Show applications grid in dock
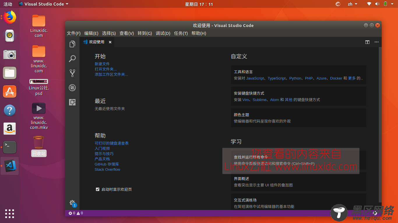Screen dimensions: 398x223 10,213
